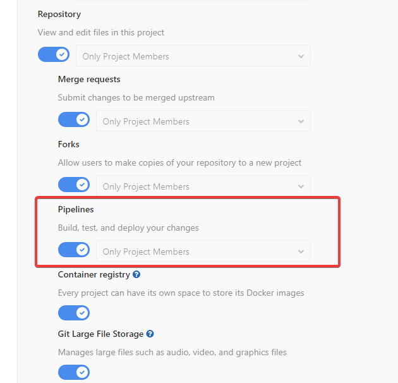Disable the Pipelines toggle switch
The image size is (398, 383).
[74, 250]
